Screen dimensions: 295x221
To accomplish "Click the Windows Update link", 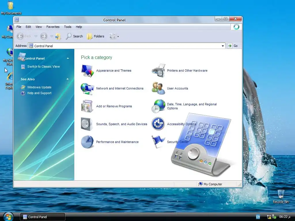I will coord(39,87).
